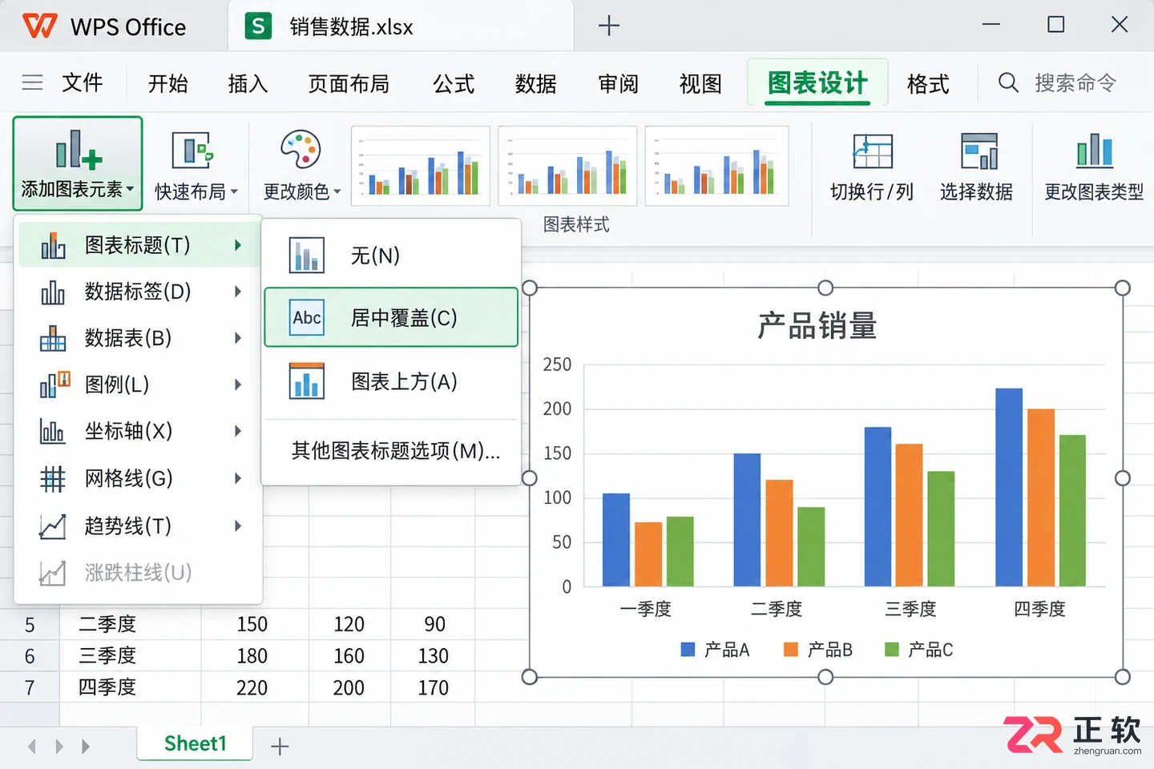1154x769 pixels.
Task: Open the 公式 ribbon tab
Action: point(454,83)
